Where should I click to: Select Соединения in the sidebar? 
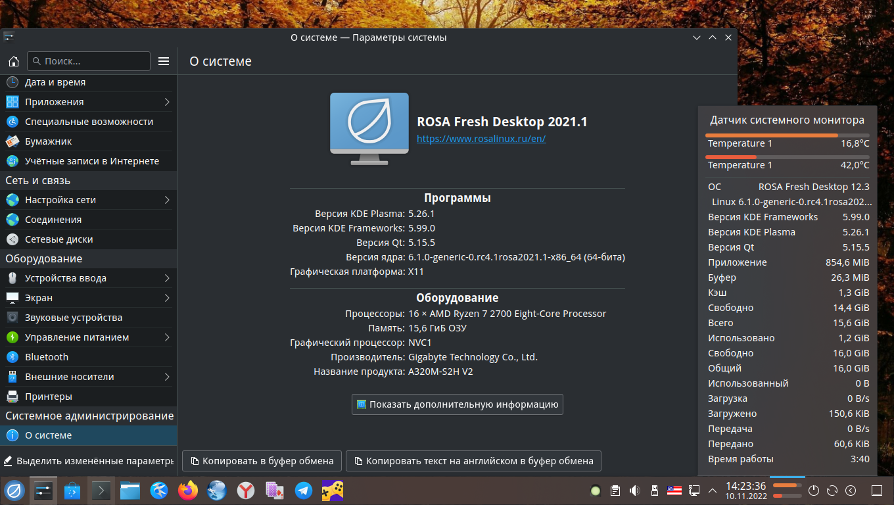89,220
